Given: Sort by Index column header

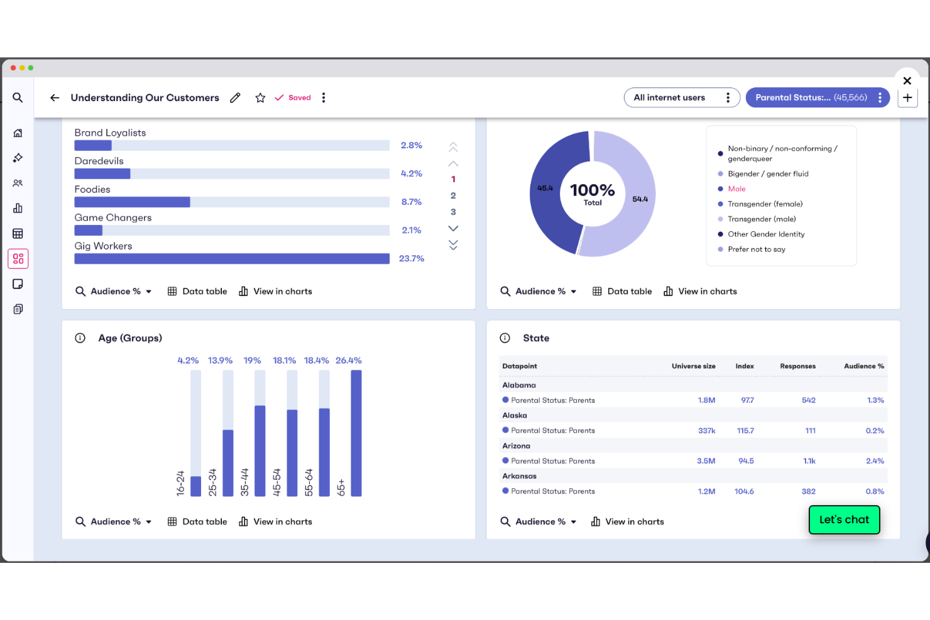Looking at the screenshot, I should click(745, 366).
